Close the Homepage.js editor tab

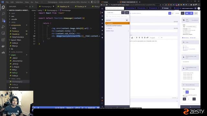pos(53,6)
